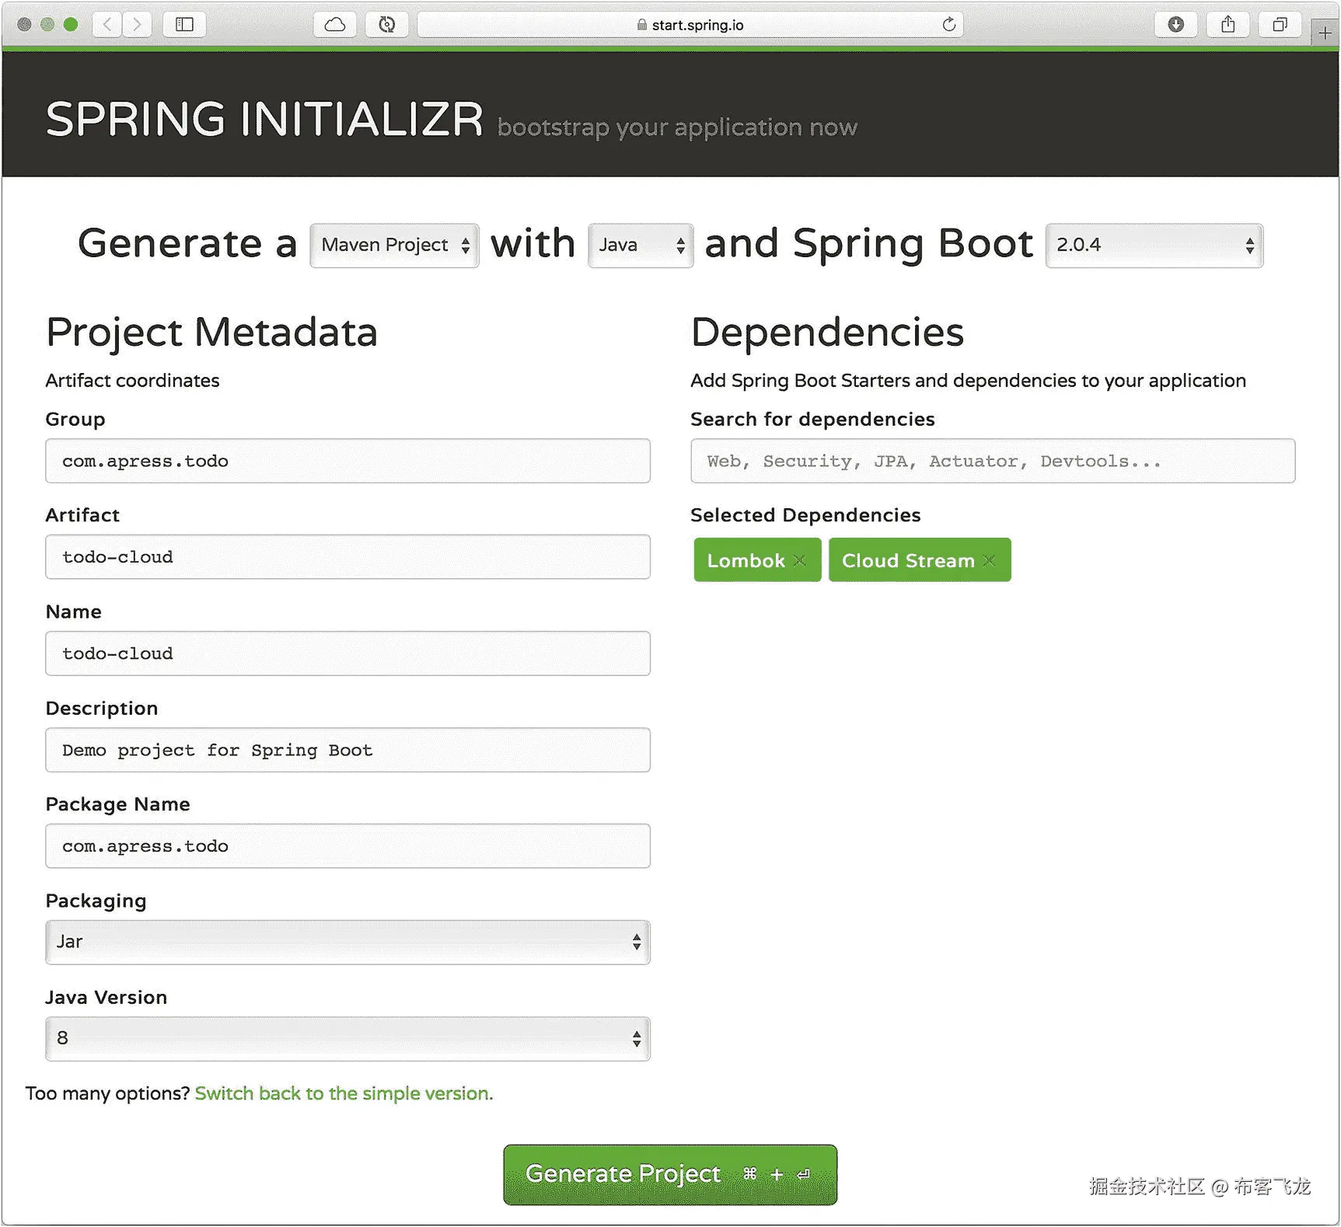Show all tabs overview icon

(1280, 24)
